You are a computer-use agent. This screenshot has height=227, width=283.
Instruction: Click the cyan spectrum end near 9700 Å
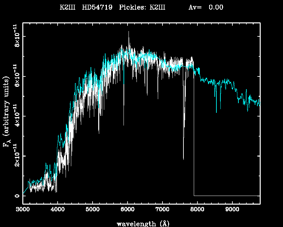coord(256,101)
